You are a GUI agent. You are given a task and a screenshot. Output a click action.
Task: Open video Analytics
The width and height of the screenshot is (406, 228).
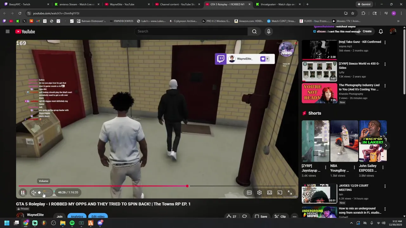click(77, 217)
